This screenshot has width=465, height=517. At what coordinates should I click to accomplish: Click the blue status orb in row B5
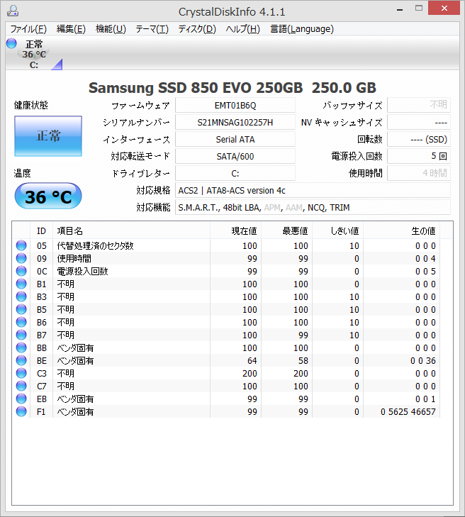21,309
